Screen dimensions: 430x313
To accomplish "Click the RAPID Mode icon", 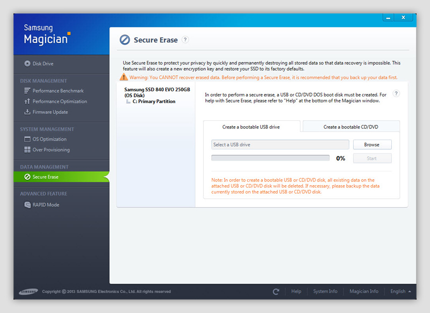I will point(27,205).
